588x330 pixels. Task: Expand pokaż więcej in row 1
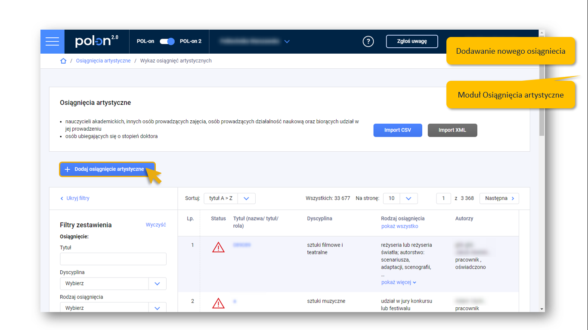(399, 282)
